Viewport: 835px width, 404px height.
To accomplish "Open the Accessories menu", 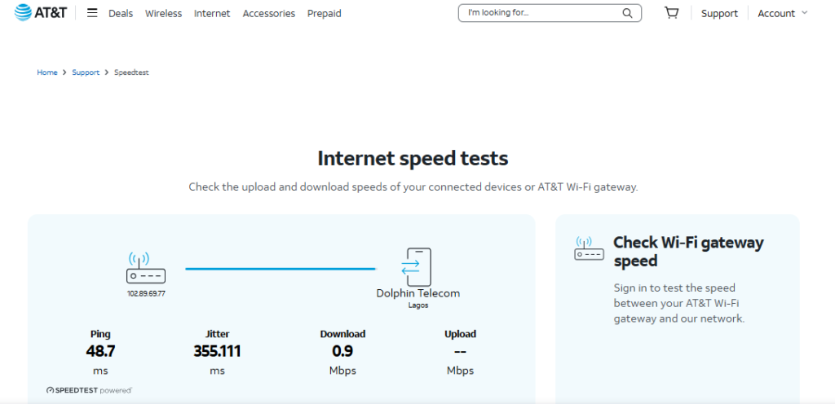I will point(269,13).
